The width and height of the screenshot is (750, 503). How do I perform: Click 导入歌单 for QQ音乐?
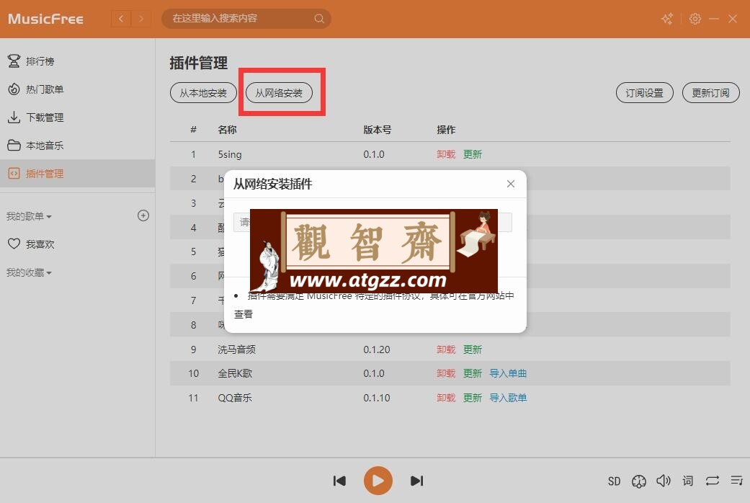[x=508, y=398]
